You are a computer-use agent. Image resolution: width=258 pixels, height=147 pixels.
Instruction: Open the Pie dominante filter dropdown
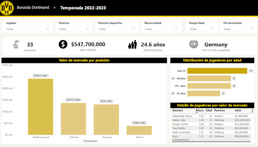238,29
